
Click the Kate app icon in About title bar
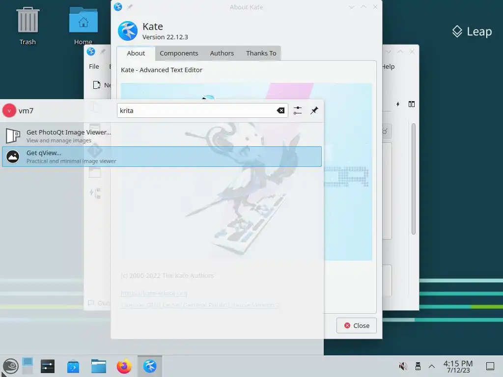(118, 7)
